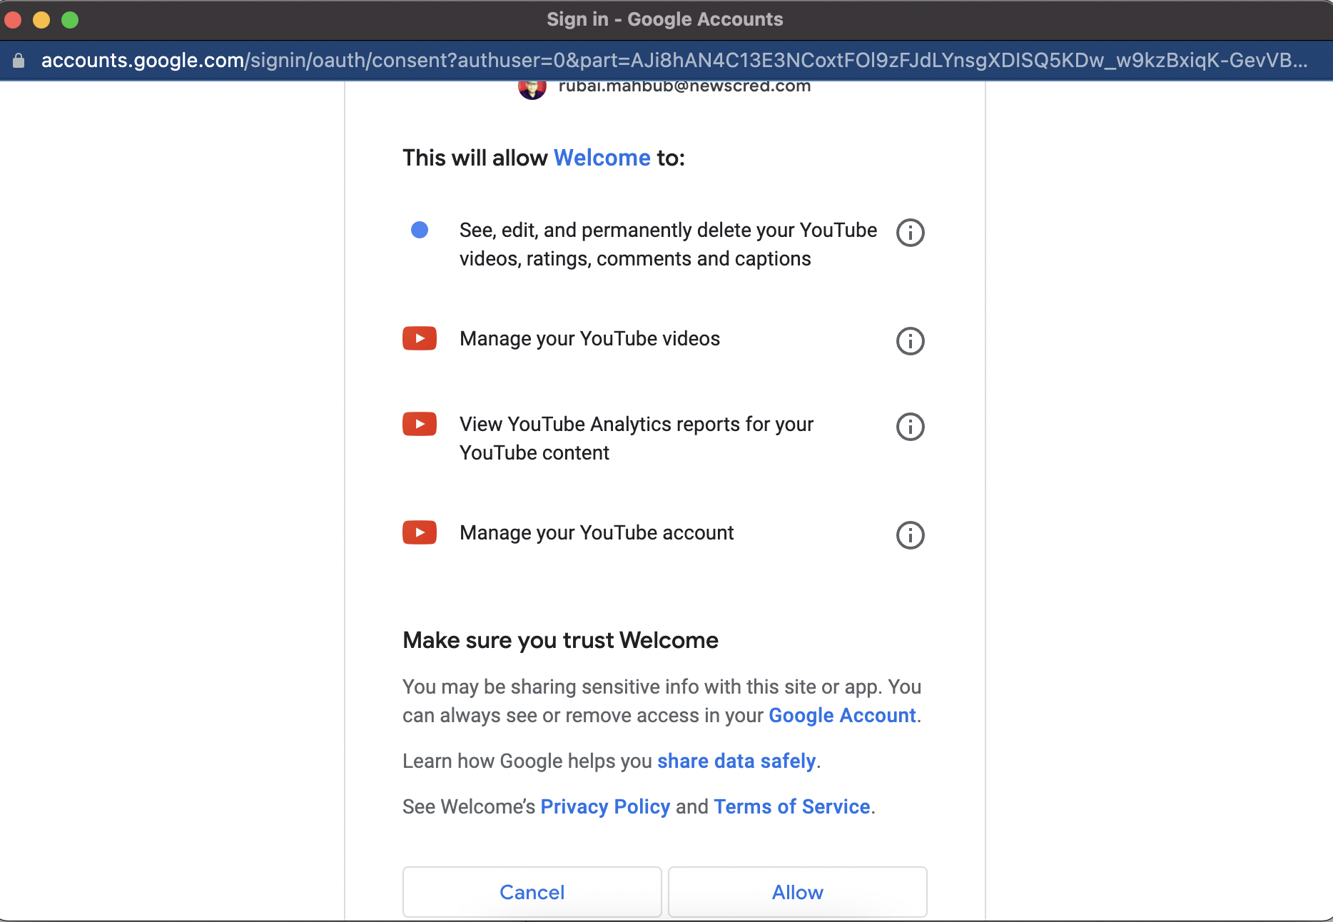Image resolution: width=1333 pixels, height=922 pixels.
Task: Click YouTube icon beside View YouTube Analytics reports
Action: 420,424
